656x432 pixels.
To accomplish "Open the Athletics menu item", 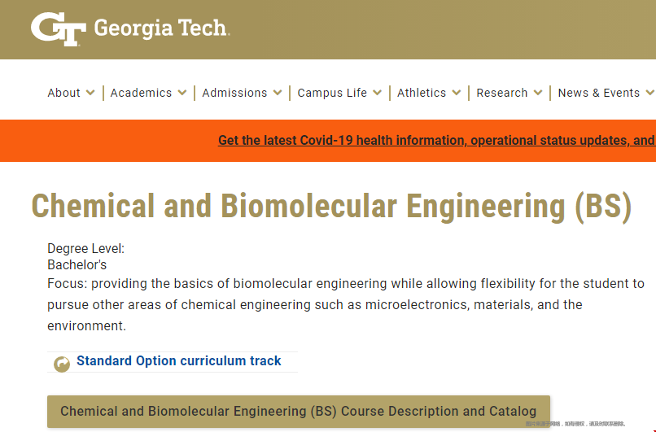I will pyautogui.click(x=422, y=93).
